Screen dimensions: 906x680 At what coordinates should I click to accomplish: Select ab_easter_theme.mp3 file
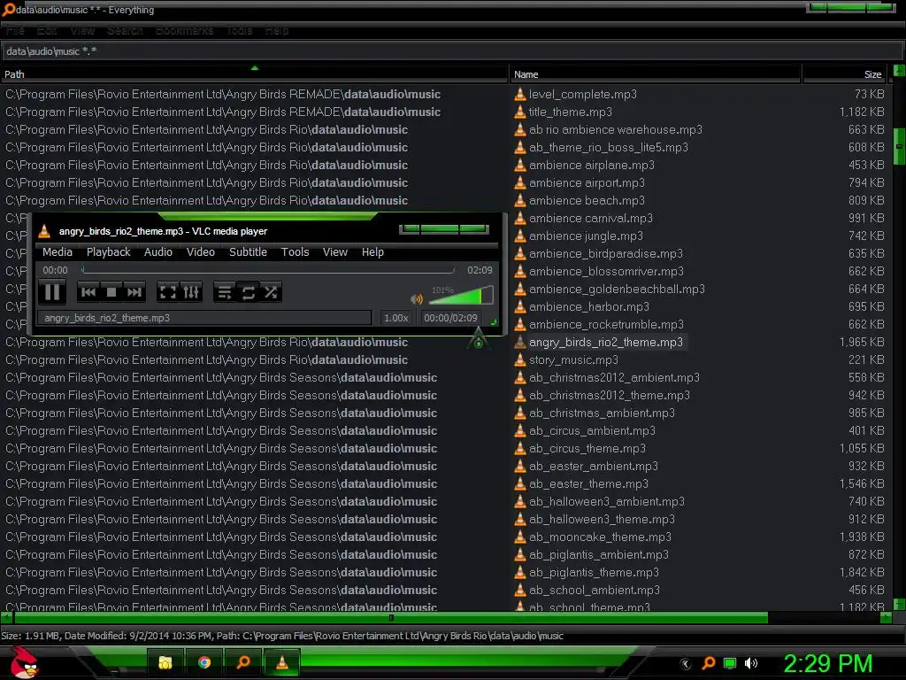[588, 484]
